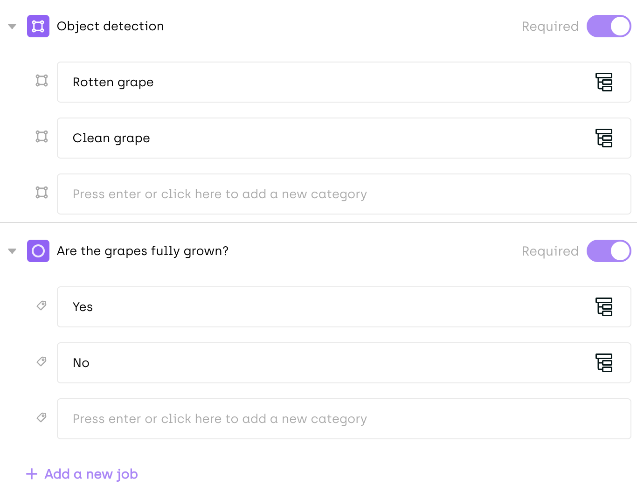Screen dimensions: 637x499
Task: Edit the Rotten grape category name
Action: (x=113, y=82)
